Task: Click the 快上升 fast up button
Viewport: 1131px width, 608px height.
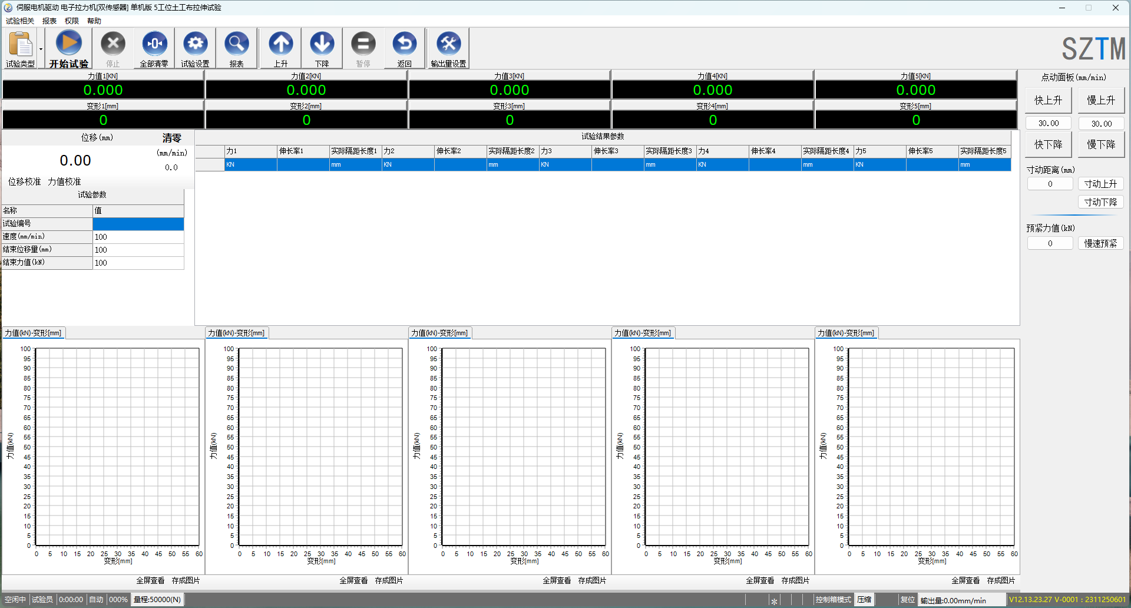Action: 1049,100
